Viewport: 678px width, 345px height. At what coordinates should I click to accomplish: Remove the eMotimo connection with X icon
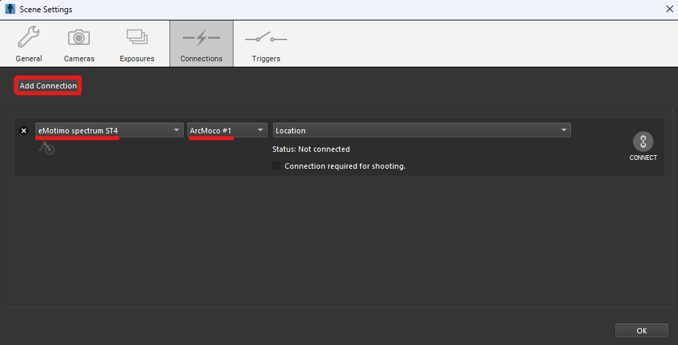(24, 131)
